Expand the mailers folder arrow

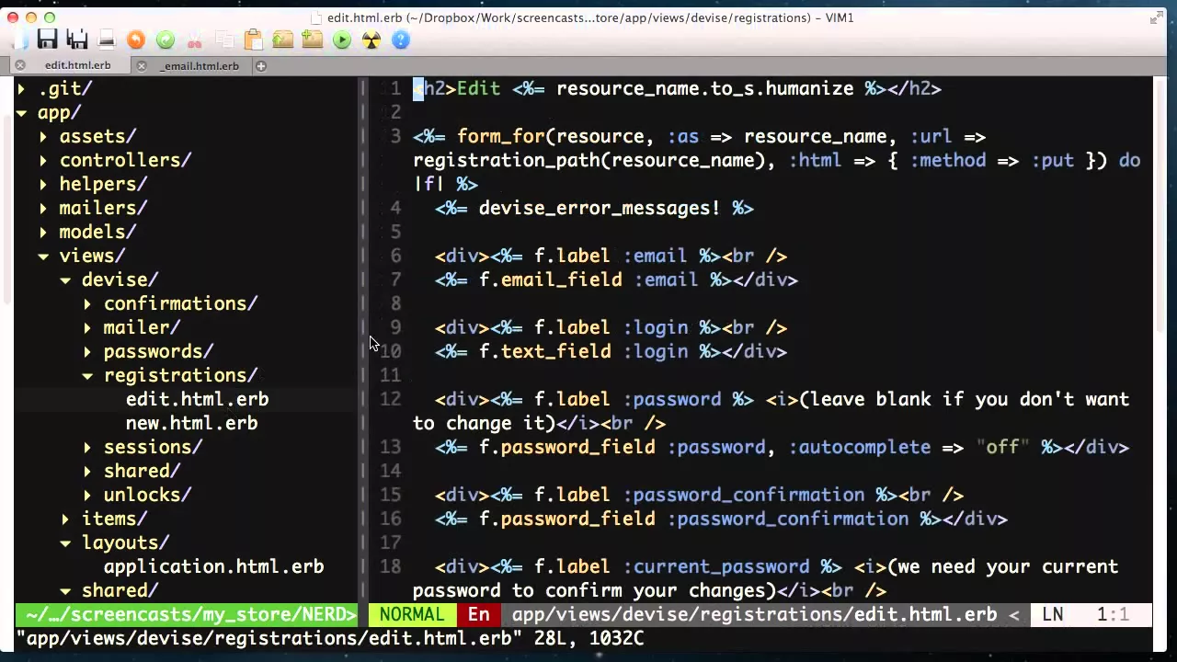pos(43,209)
